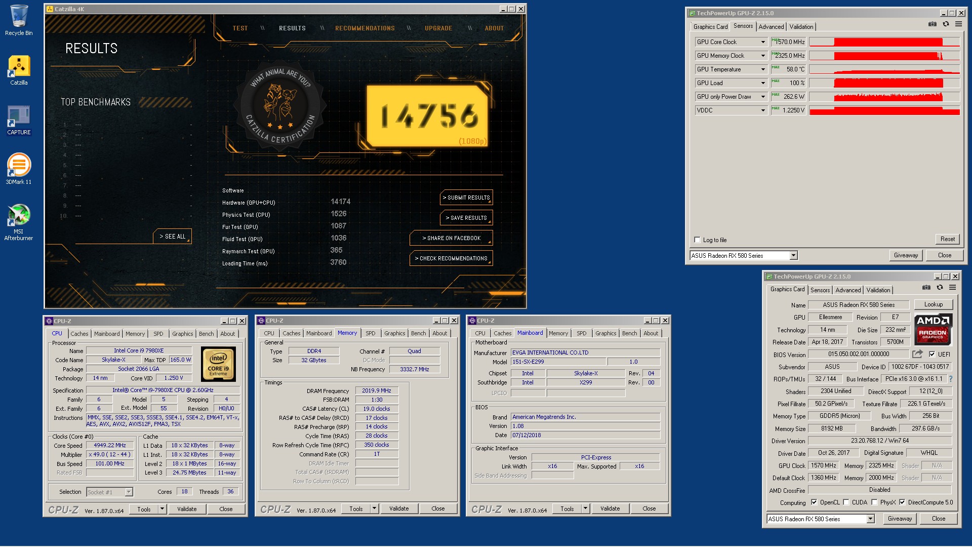Switch to Caches tab in CPU-Z CPU window
The image size is (972, 547).
point(79,334)
